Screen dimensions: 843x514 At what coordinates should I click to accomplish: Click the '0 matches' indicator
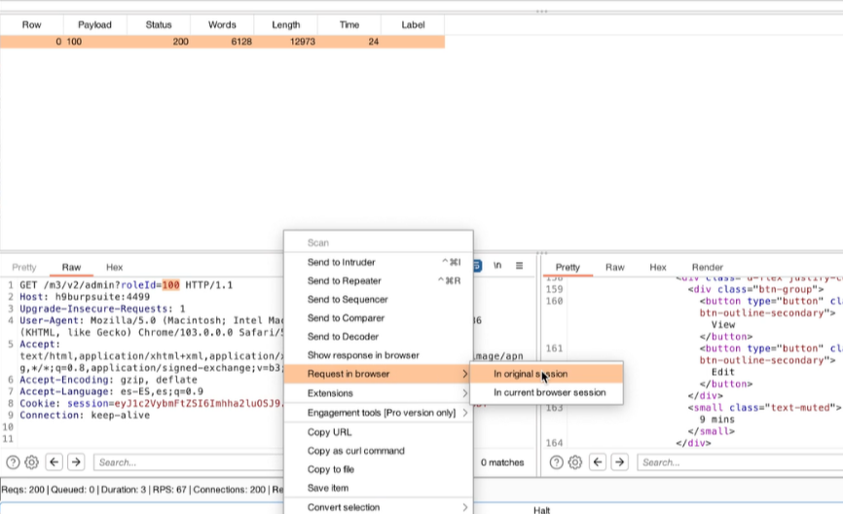click(x=502, y=462)
